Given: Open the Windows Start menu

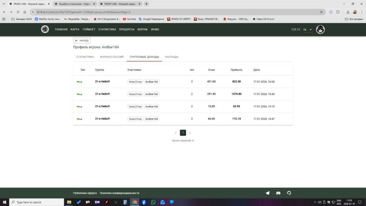Looking at the screenshot, I should click(4, 202).
